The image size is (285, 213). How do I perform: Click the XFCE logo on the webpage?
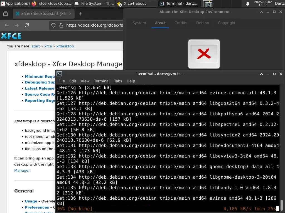11,36
